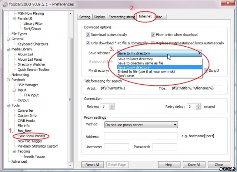Select Advanced tree item

pyautogui.click(x=19, y=162)
